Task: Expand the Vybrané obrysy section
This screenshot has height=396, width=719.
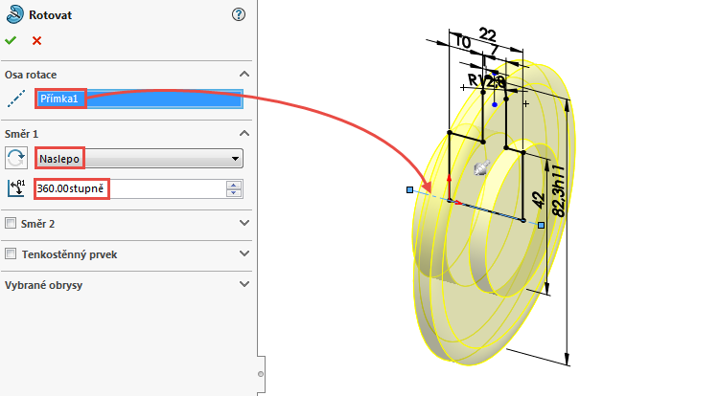Action: click(244, 284)
